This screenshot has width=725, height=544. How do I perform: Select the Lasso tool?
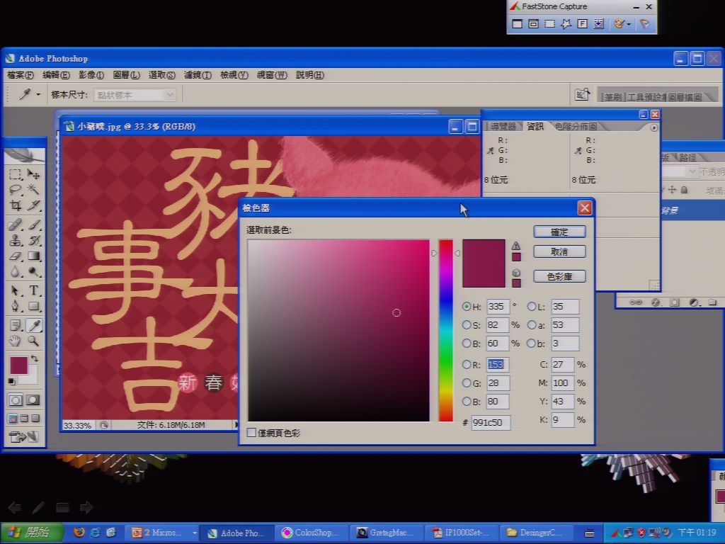click(x=16, y=188)
